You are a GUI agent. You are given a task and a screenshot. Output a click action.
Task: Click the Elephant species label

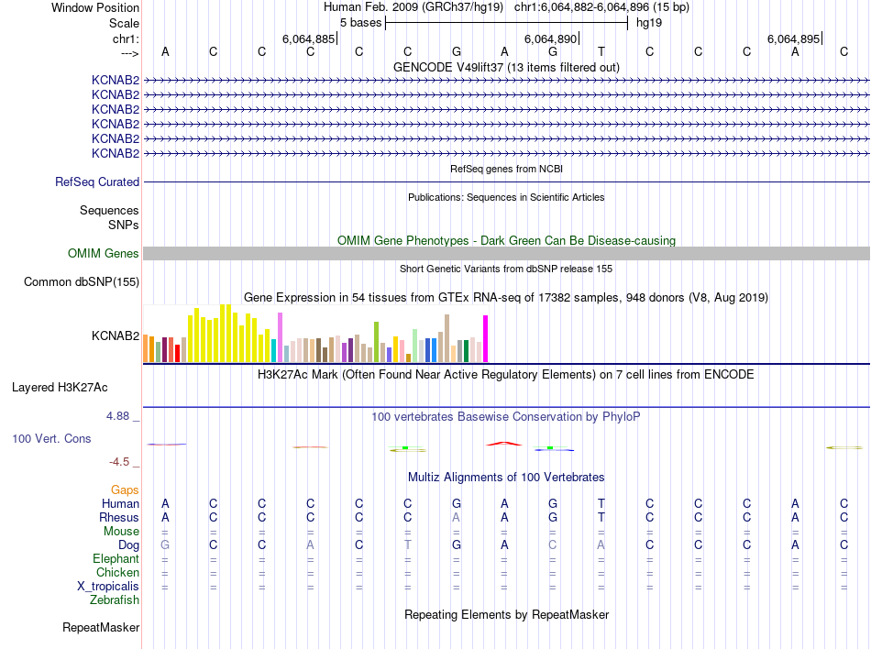pos(116,558)
